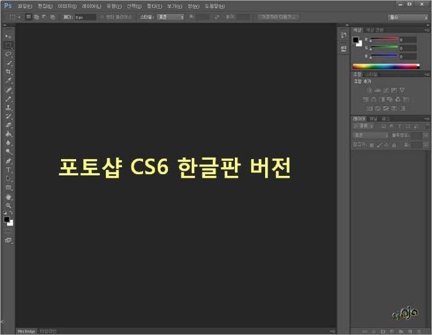Open the layer blend mode dropdown

pos(371,135)
